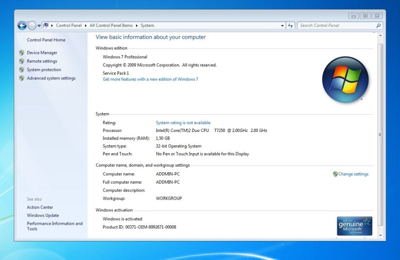This screenshot has height=260, width=400.
Task: Click 'Get more features with a new edition' link
Action: point(150,79)
